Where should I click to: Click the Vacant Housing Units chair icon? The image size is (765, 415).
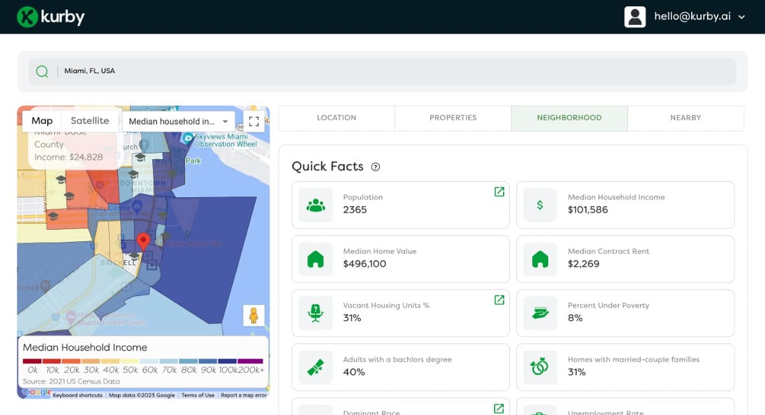tap(316, 313)
